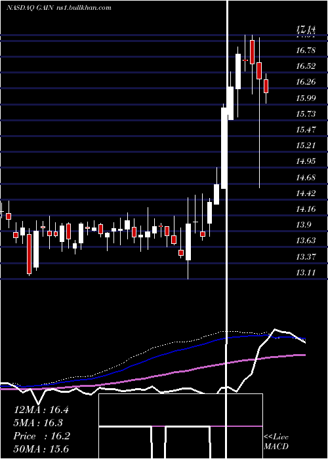Click the 13.63 price axis label
Screen dimensions: 328x459
coord(306,241)
